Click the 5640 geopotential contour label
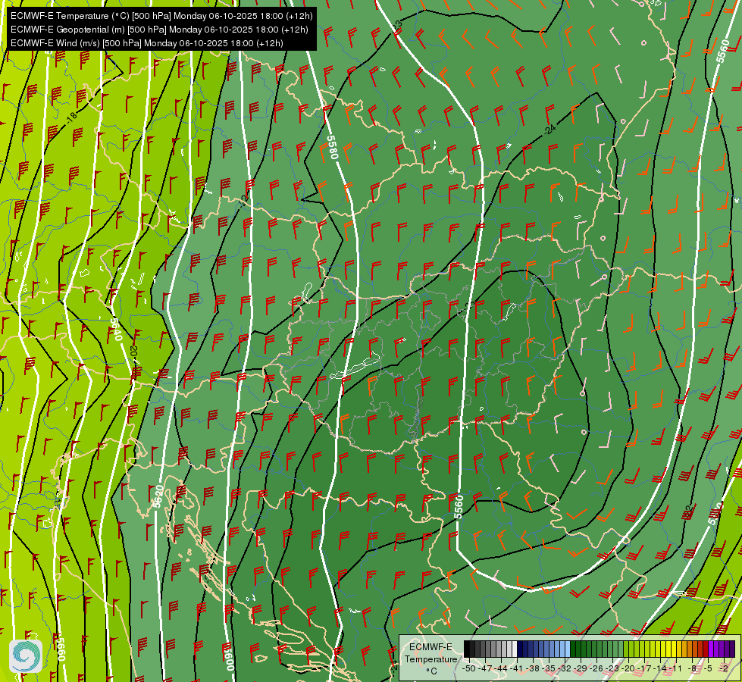The width and height of the screenshot is (742, 682). coord(117,330)
